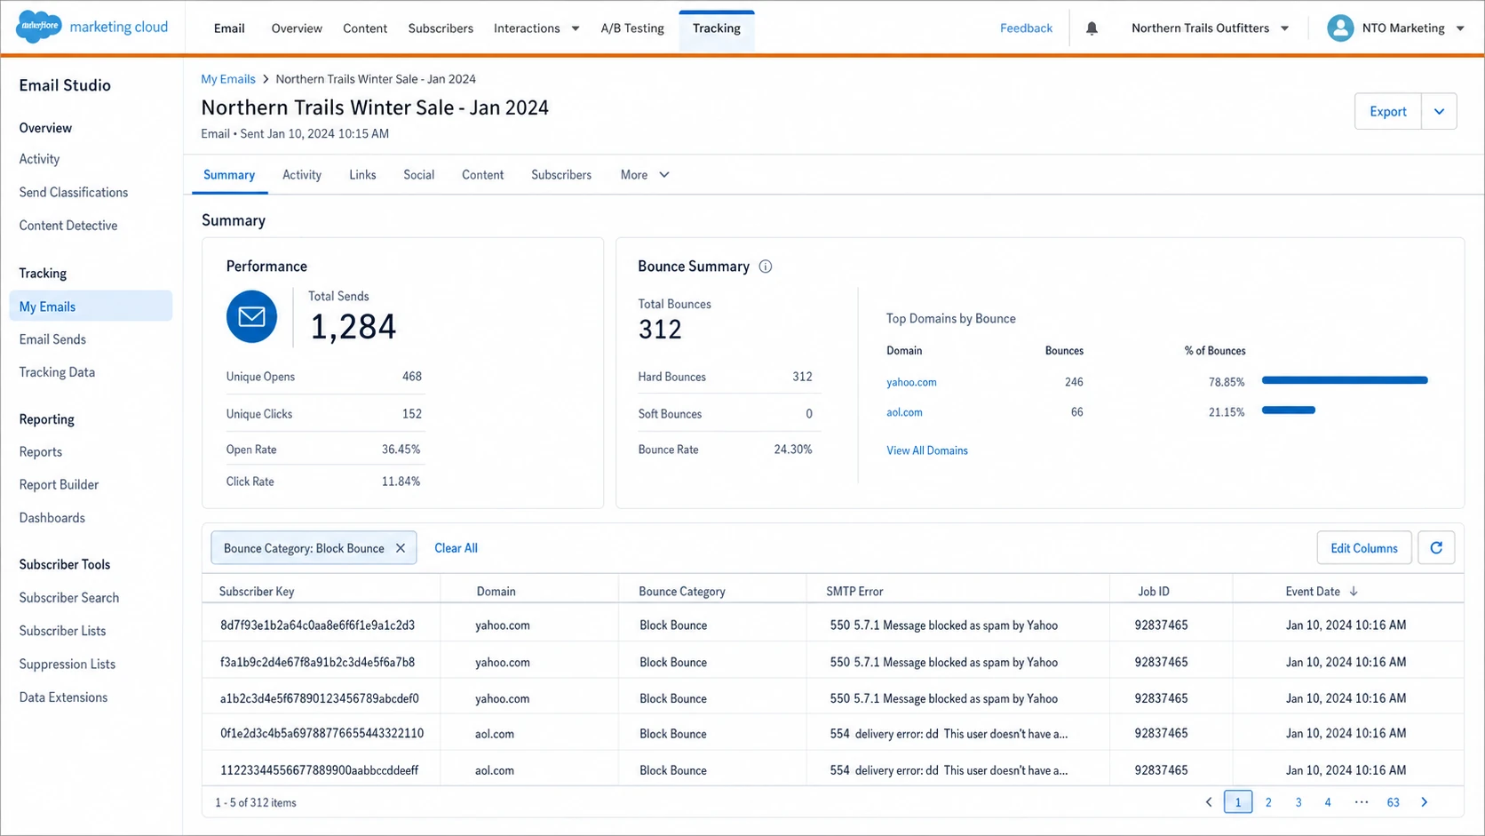Go to results page 2
The width and height of the screenshot is (1485, 836).
1268,802
